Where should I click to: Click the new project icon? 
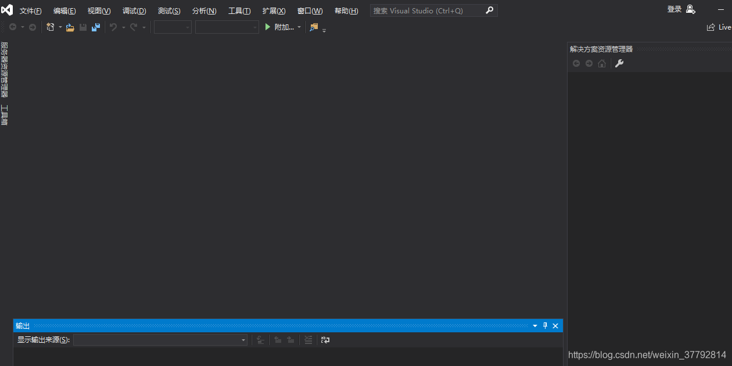pos(51,27)
